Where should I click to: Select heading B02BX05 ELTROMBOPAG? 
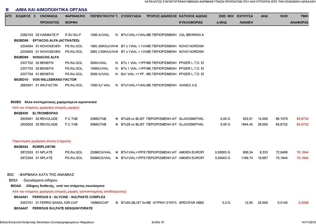36,113
